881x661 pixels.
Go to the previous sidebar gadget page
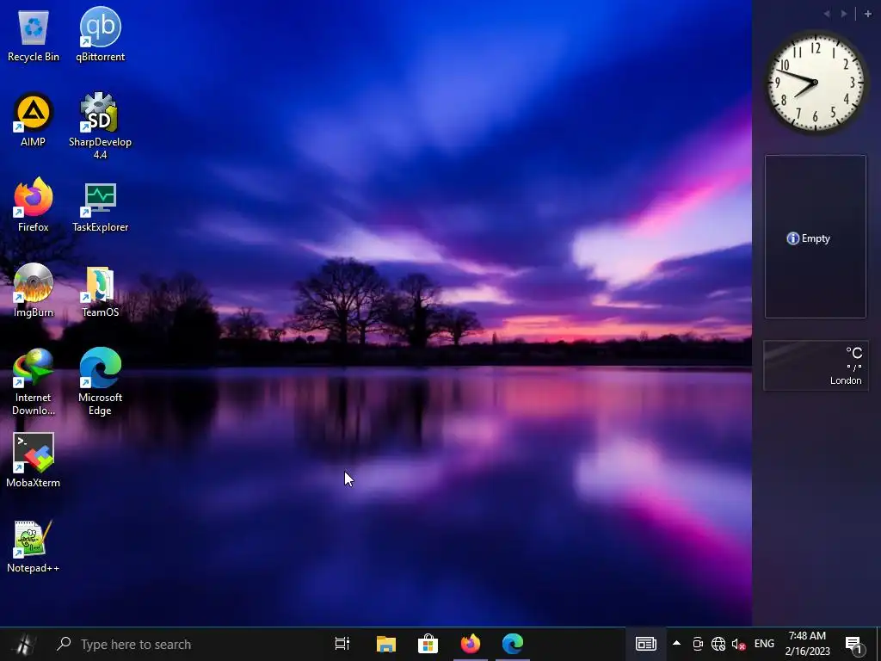827,14
